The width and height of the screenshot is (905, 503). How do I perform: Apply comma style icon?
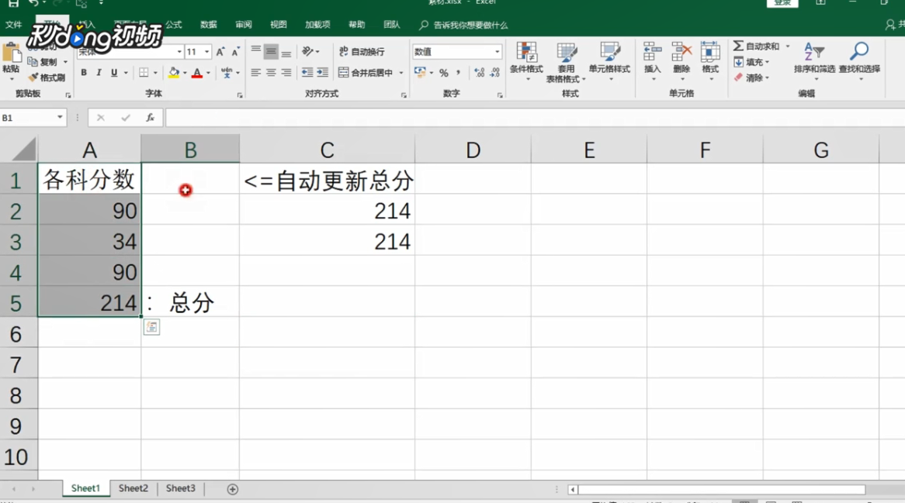tap(458, 73)
